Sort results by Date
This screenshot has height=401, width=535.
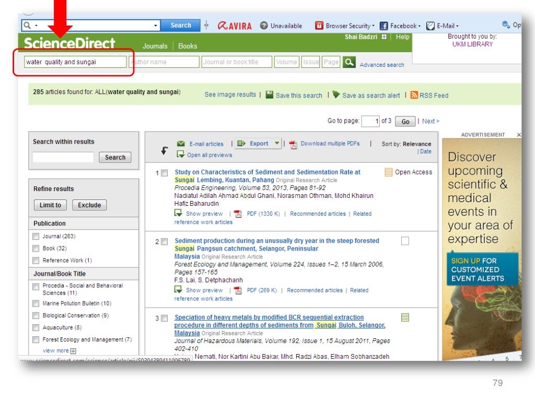pos(425,151)
